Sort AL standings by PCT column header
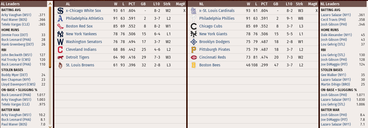Viewport: 368px width, 128px height. click(132, 4)
